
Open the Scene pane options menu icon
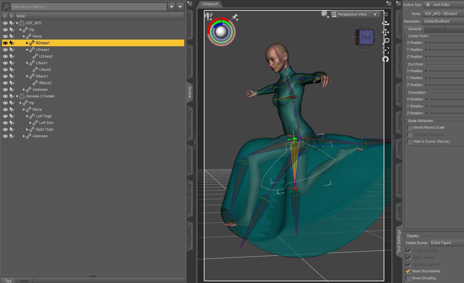[190, 3]
